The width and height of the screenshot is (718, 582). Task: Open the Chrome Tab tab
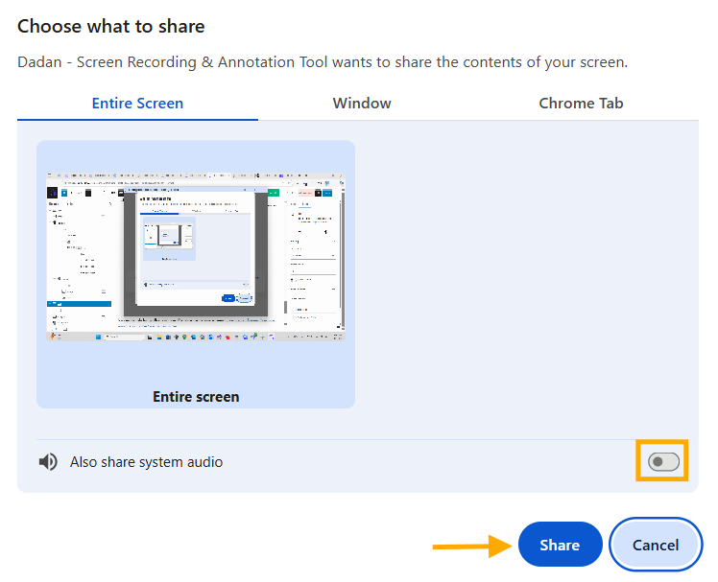point(581,104)
